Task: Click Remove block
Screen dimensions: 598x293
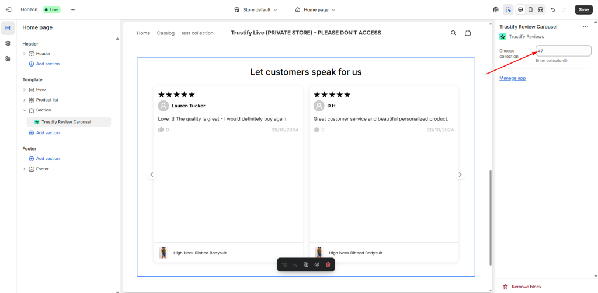Action: [521, 287]
